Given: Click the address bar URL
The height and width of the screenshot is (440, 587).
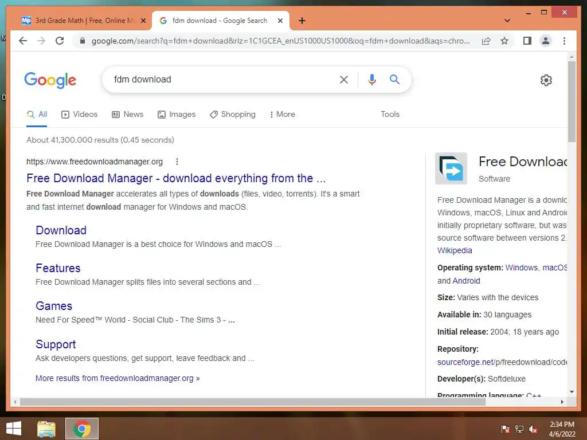Looking at the screenshot, I should pyautogui.click(x=280, y=41).
